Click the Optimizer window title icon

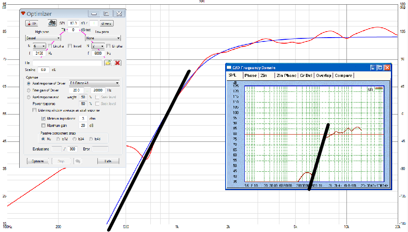(23, 13)
